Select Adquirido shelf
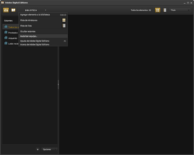The width and height of the screenshot is (194, 155). [x=11, y=38]
